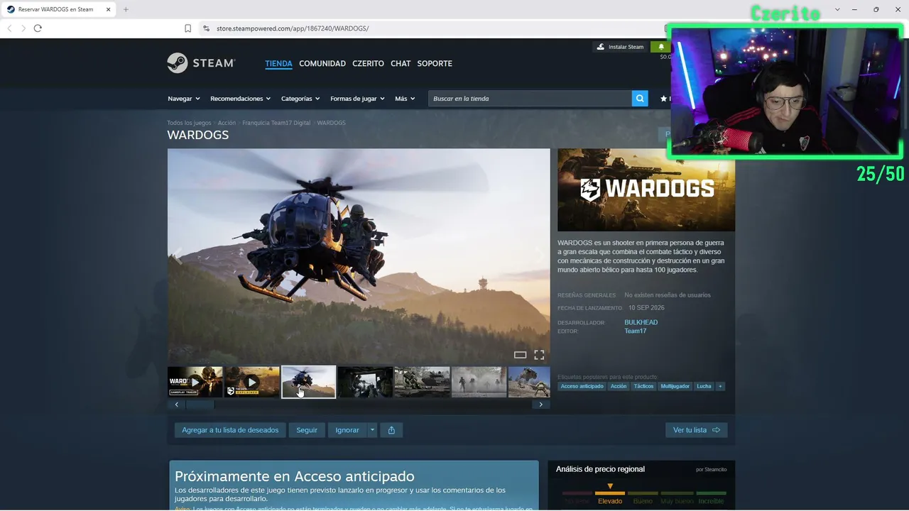Image resolution: width=909 pixels, height=511 pixels.
Task: Go to the TIENDA tab
Action: (x=278, y=63)
